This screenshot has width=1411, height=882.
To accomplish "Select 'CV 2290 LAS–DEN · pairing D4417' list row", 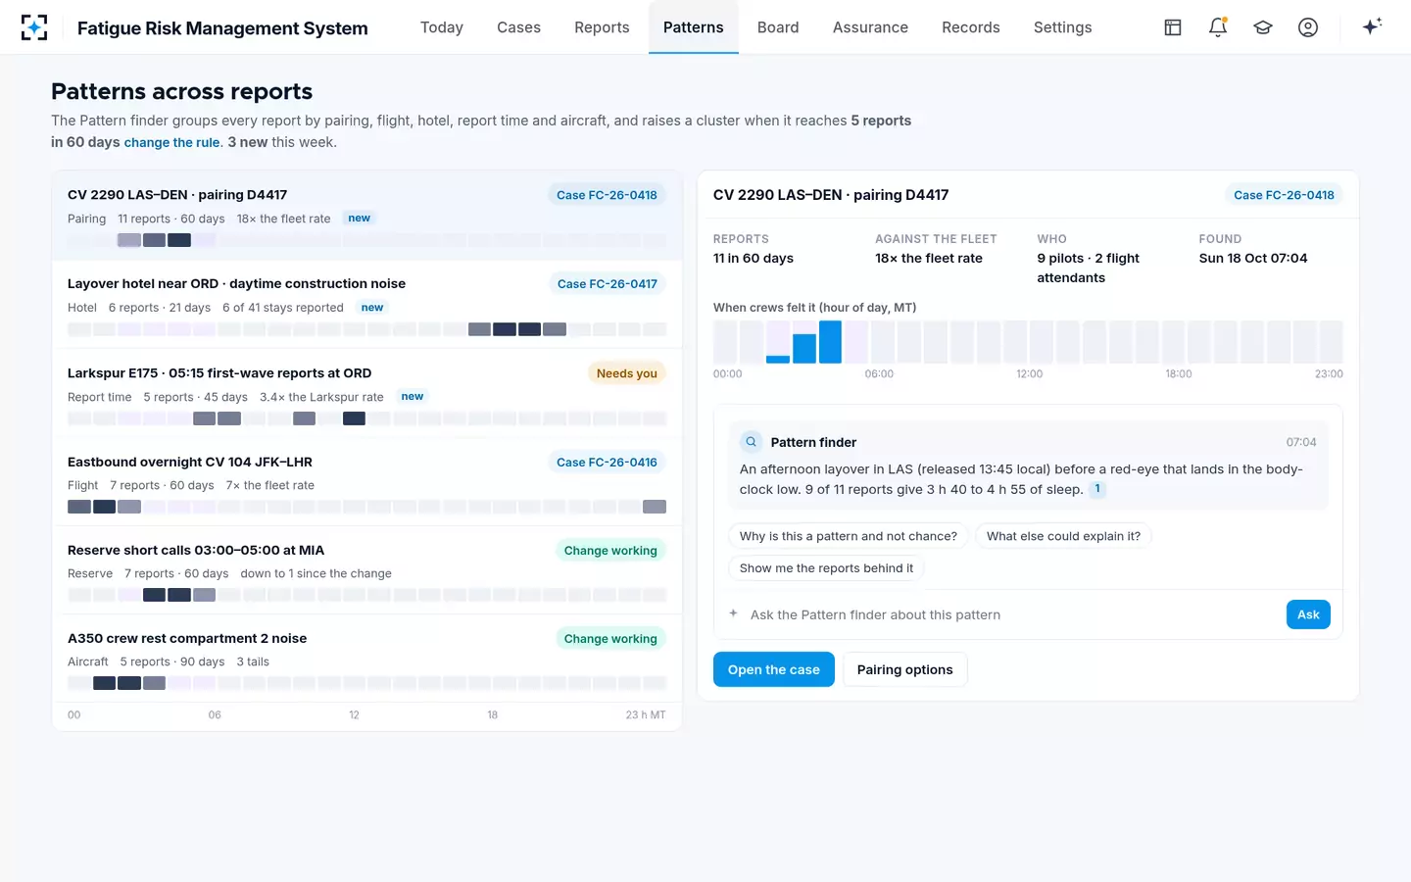I will 366,215.
